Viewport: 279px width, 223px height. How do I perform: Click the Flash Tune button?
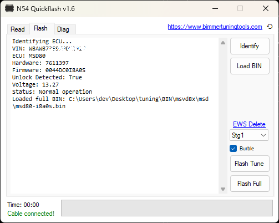click(x=250, y=164)
